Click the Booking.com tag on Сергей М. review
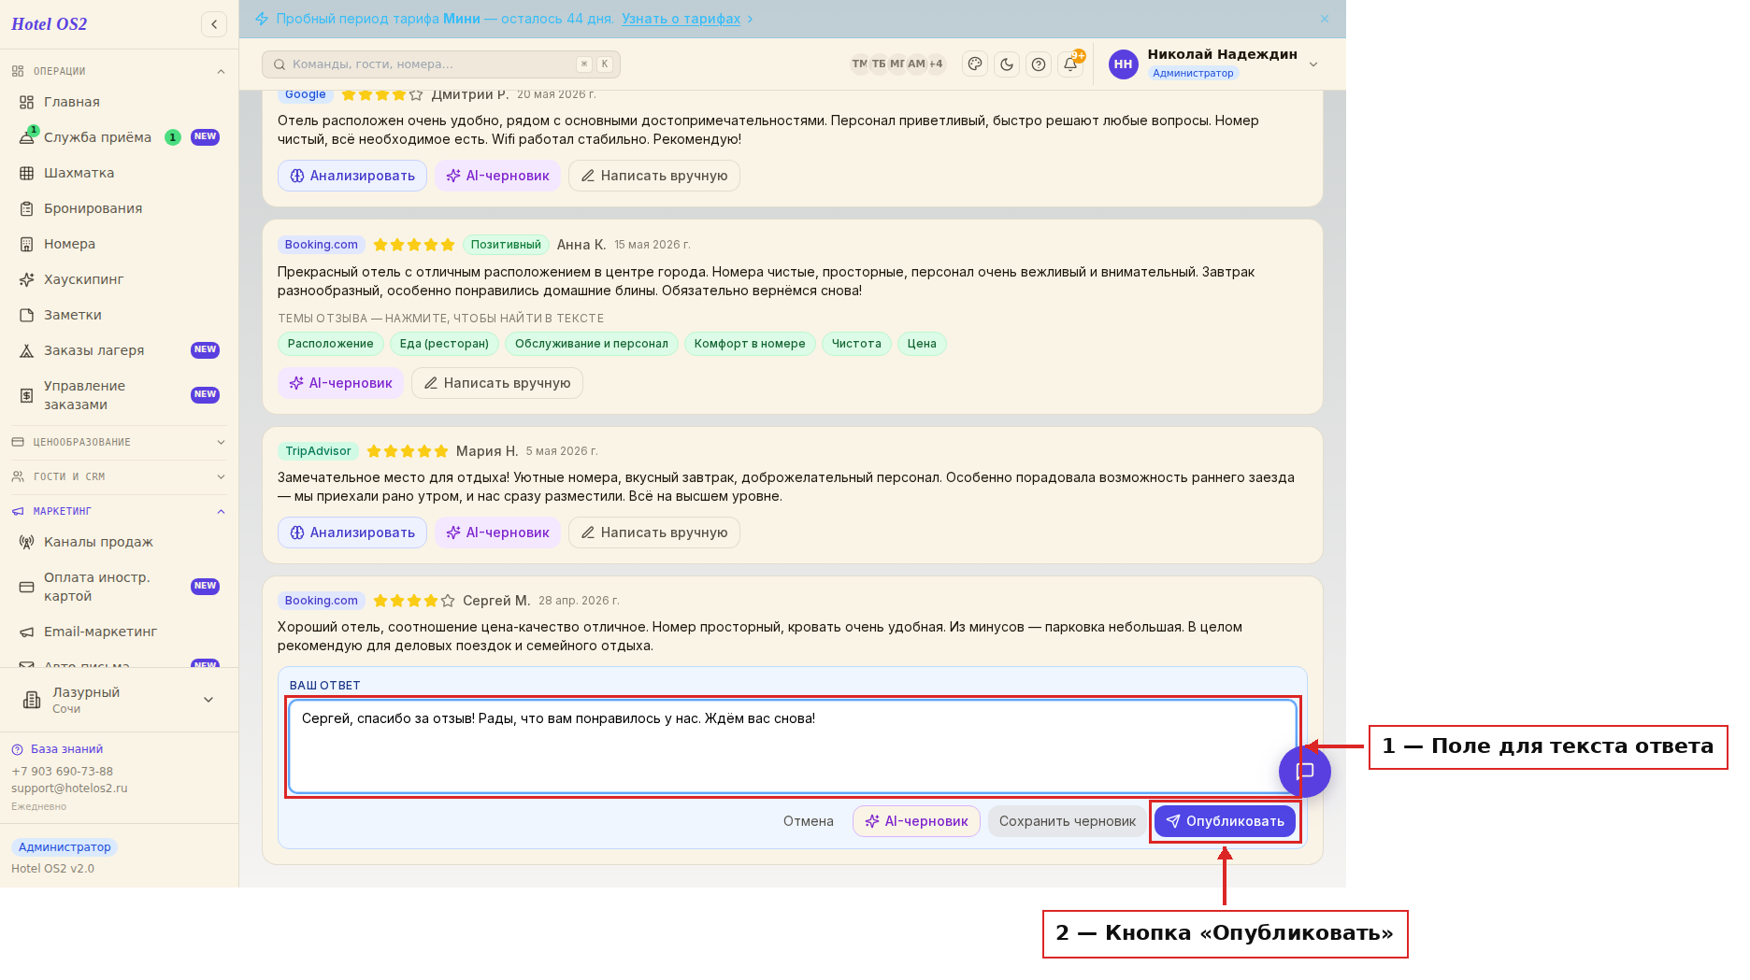This screenshot has width=1750, height=980. [x=322, y=601]
